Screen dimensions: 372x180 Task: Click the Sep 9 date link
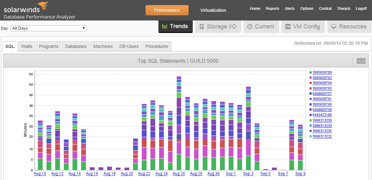[300, 174]
